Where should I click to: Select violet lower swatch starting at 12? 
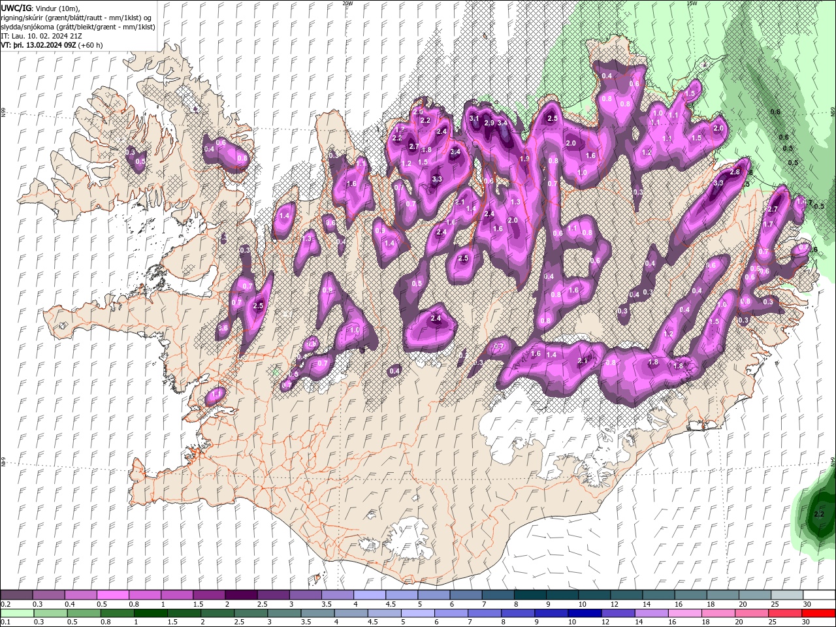click(617, 613)
